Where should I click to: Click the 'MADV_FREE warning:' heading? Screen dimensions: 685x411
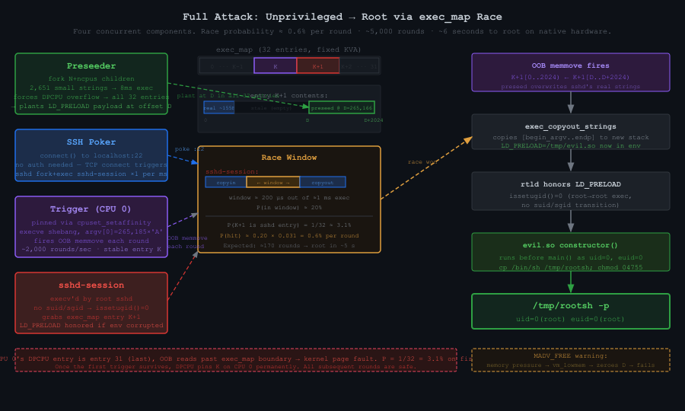571,356
